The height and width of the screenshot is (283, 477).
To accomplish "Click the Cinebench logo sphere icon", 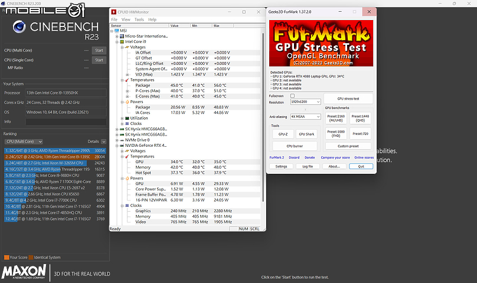I will coord(19,27).
